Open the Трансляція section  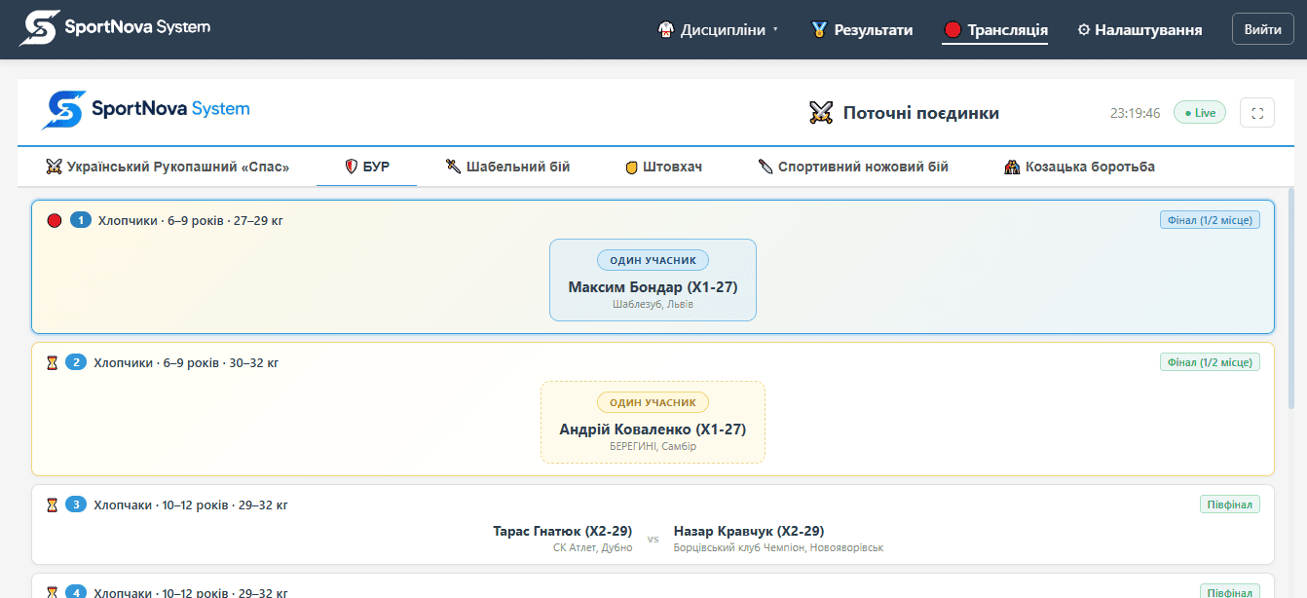995,30
